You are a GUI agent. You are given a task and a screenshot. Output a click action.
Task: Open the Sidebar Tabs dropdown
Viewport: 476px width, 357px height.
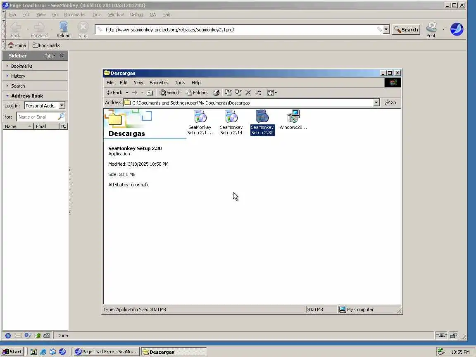pos(50,56)
